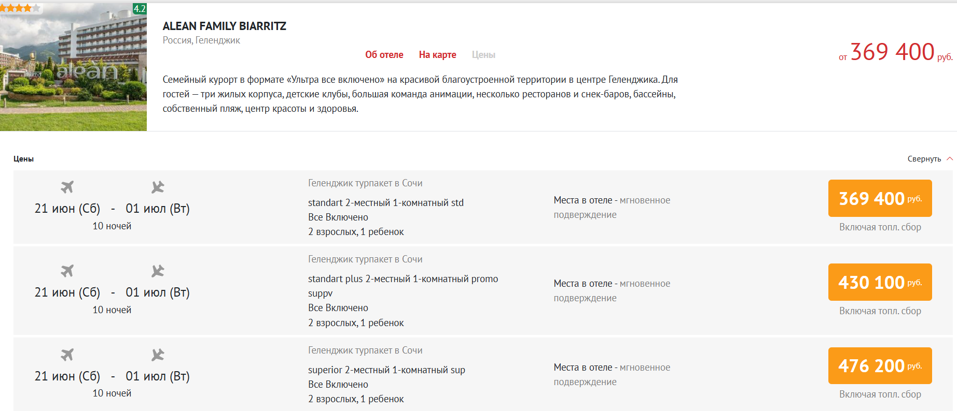Click return plane icon in third tour row
Image resolution: width=957 pixels, height=411 pixels.
[158, 355]
